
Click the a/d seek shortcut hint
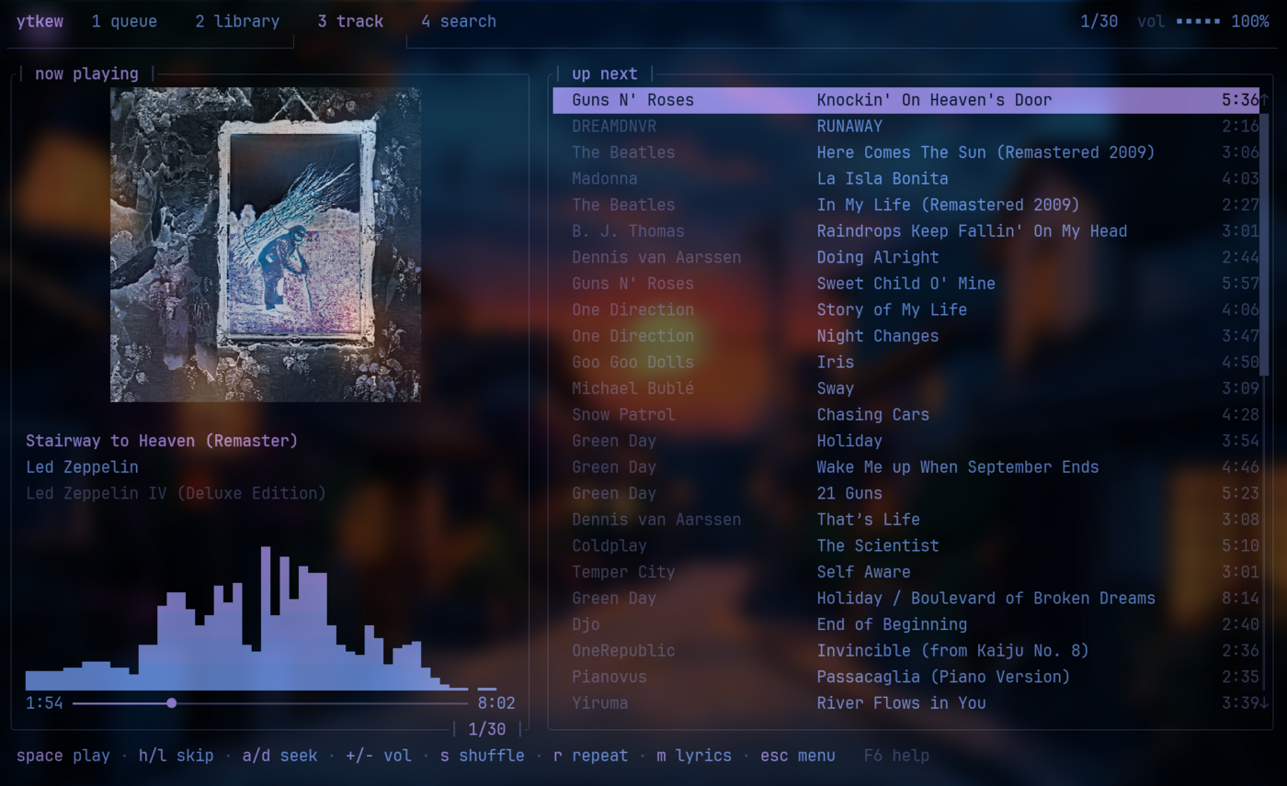pyautogui.click(x=279, y=756)
